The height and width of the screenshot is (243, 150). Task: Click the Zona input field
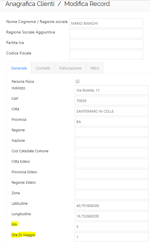[112, 195]
